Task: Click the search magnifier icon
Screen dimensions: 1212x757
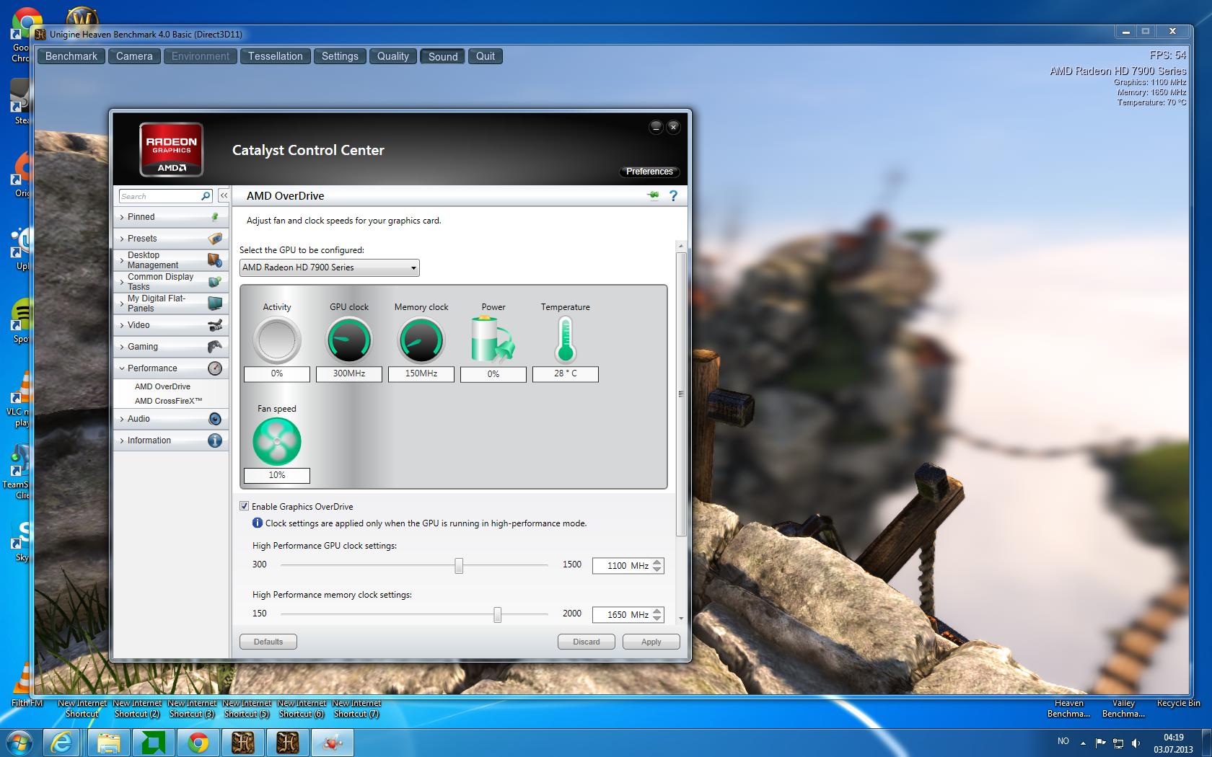Action: pyautogui.click(x=206, y=196)
